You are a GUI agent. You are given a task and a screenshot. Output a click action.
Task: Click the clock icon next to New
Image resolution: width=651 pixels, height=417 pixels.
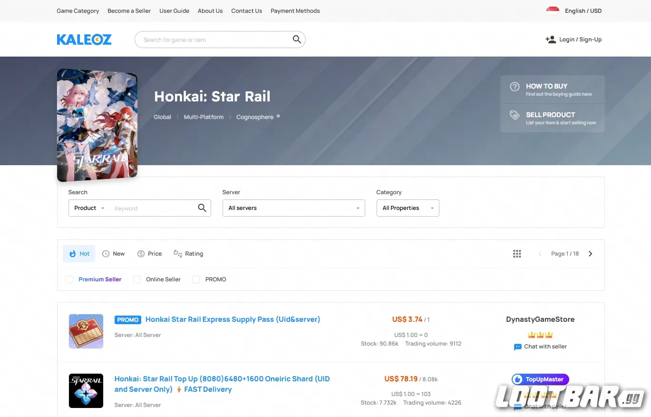[106, 253]
